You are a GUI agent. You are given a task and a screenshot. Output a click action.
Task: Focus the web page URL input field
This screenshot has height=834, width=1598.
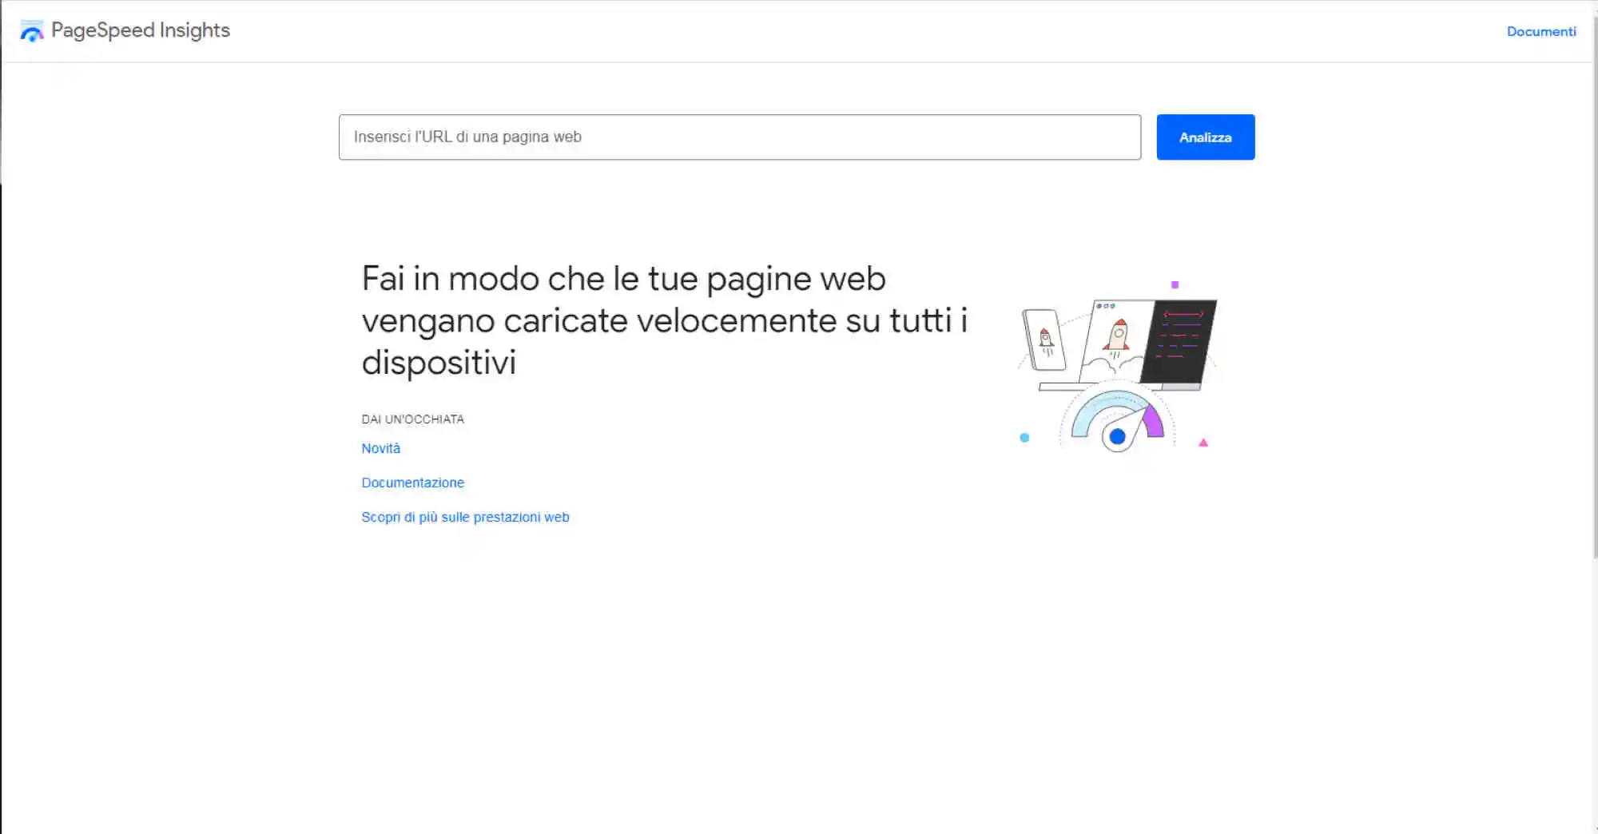coord(740,137)
